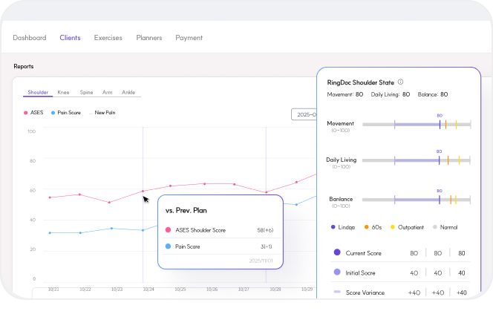This screenshot has height=314, width=493.
Task: Open the Planners navigation item
Action: pos(149,38)
